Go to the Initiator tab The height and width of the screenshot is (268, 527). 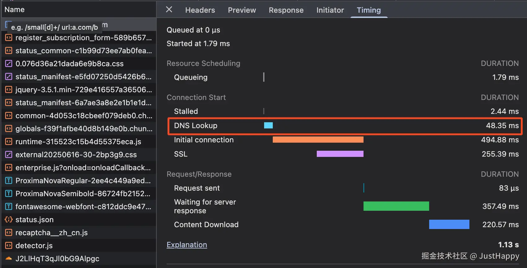point(330,10)
